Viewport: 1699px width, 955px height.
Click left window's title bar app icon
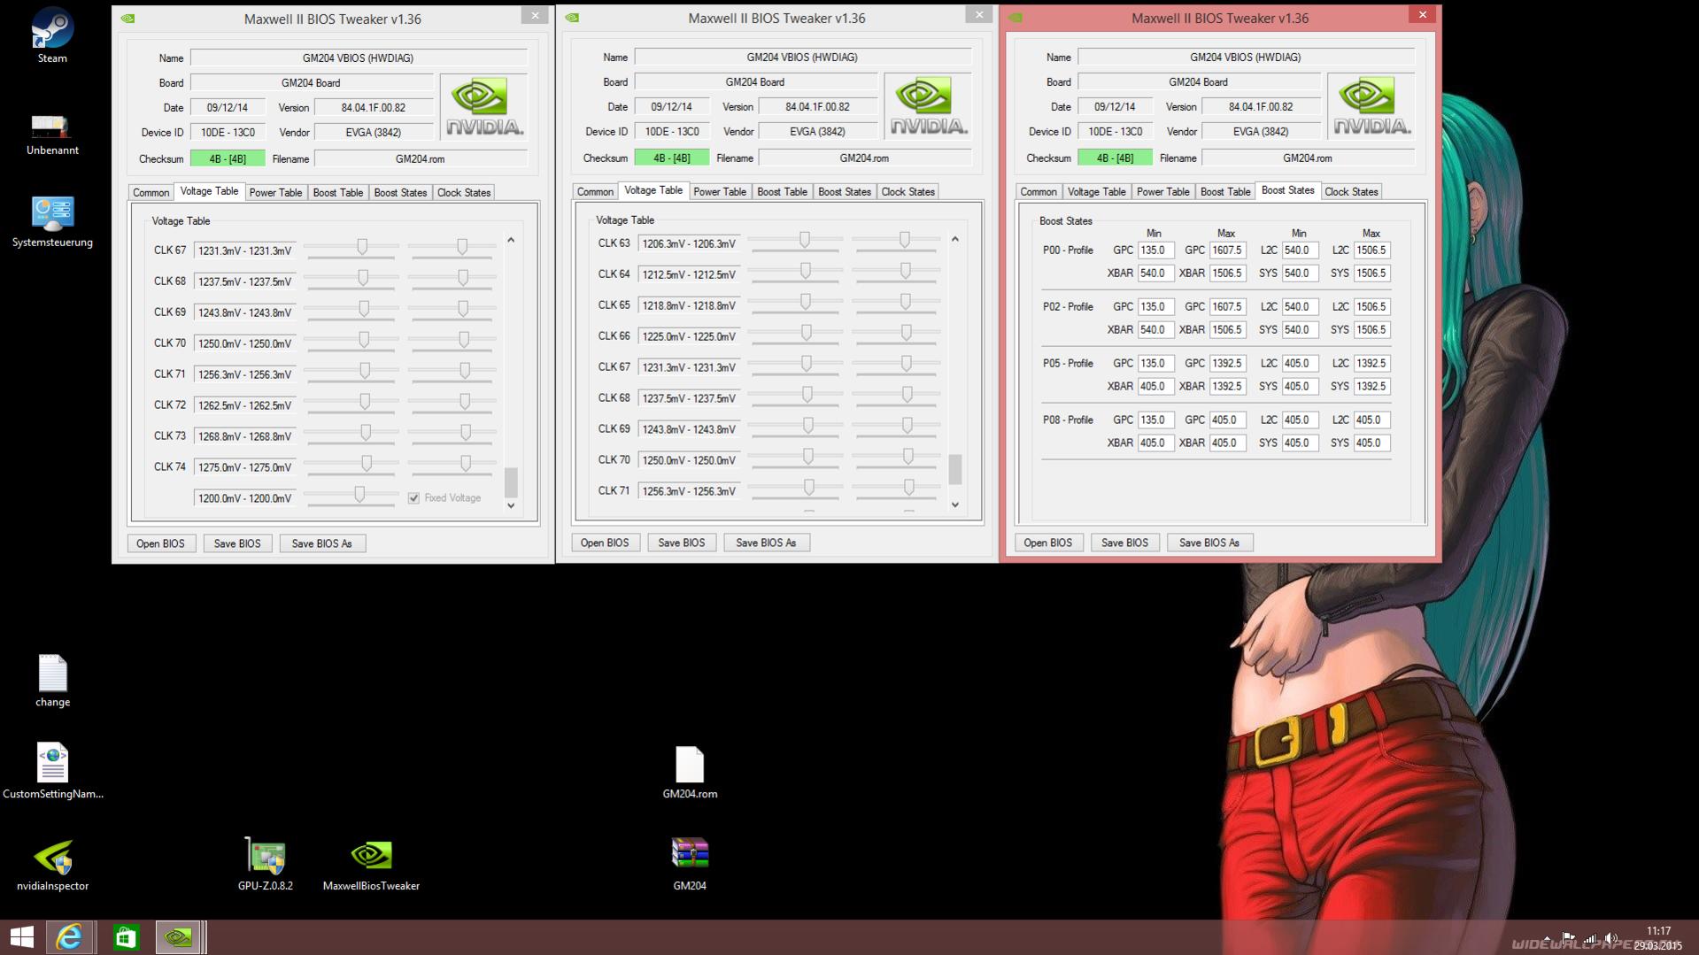[x=128, y=18]
